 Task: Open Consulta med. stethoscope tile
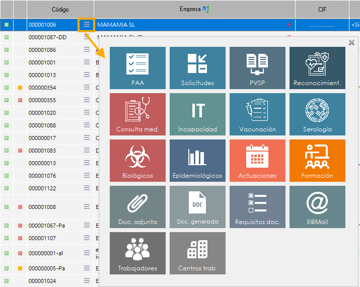point(137,114)
